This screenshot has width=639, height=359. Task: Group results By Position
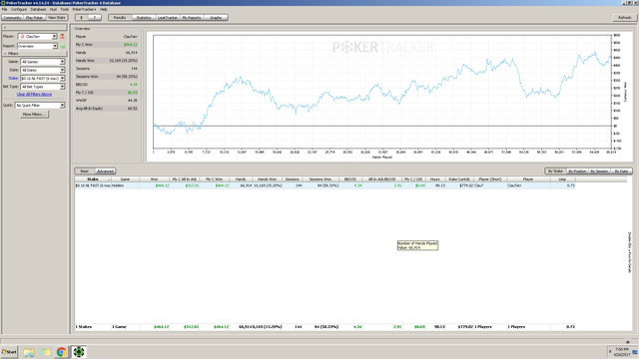coord(577,171)
